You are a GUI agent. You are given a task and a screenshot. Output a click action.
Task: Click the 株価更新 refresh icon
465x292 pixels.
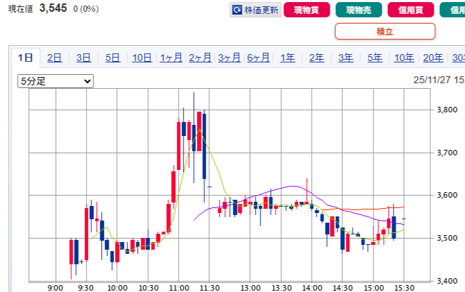[x=237, y=10]
